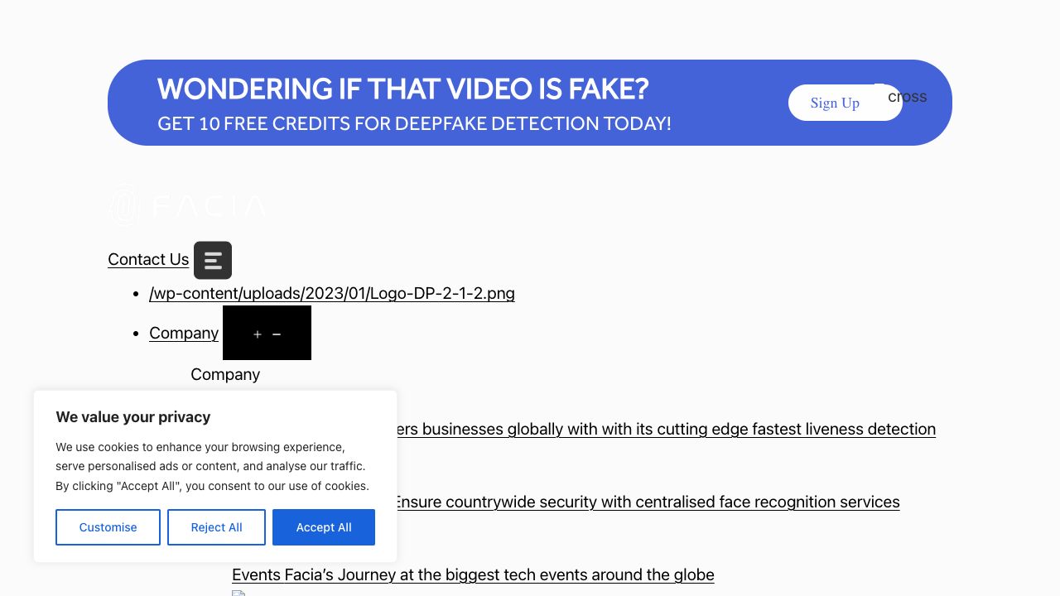
Task: Collapse Company submenu with the minus icon
Action: (277, 334)
